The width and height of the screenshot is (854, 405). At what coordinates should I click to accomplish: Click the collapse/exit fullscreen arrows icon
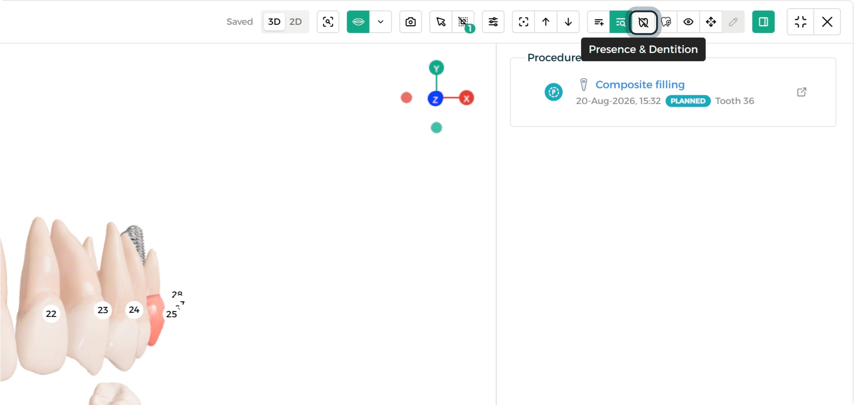coord(801,22)
